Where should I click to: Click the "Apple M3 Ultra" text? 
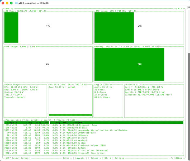pos(103,87)
